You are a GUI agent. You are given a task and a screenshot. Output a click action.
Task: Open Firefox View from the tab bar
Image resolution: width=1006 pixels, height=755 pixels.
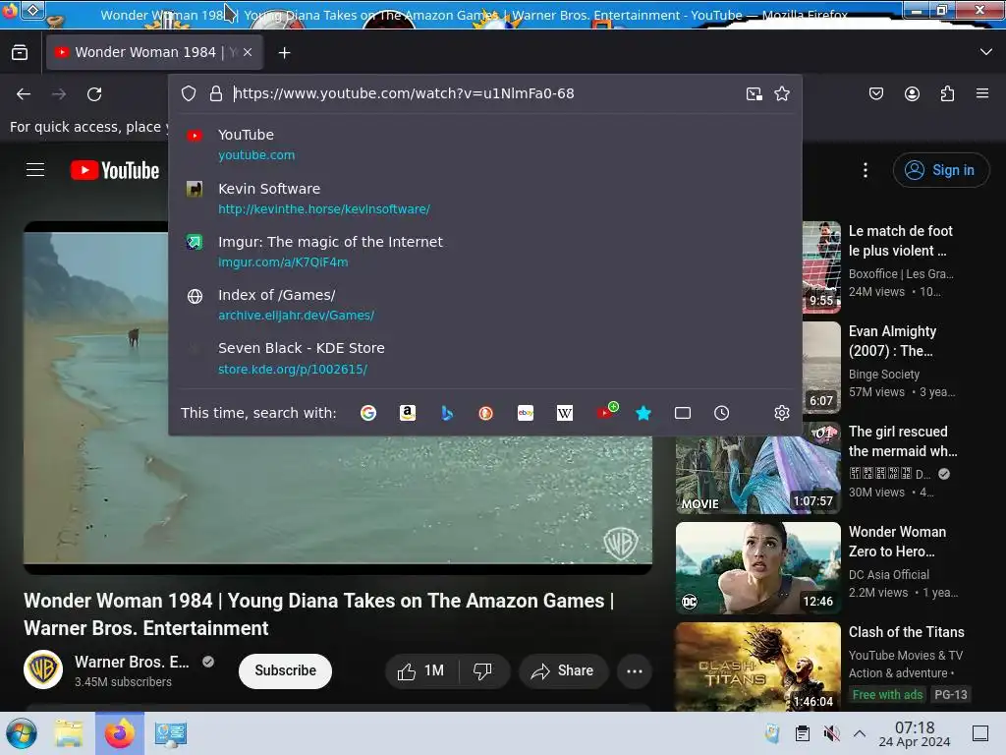pyautogui.click(x=20, y=53)
